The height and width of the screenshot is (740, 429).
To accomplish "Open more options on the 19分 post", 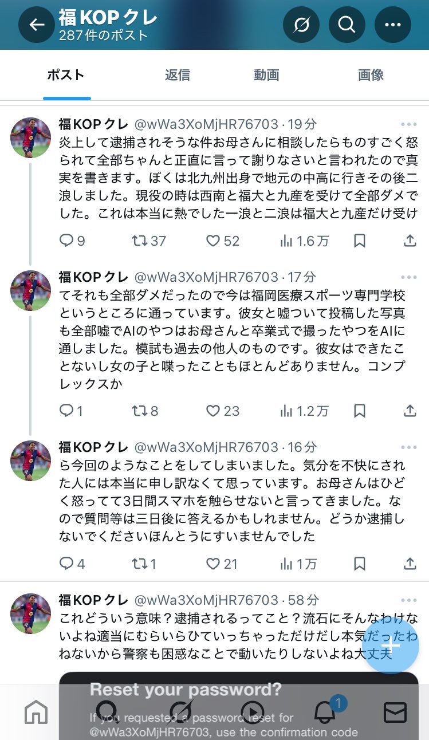I will point(409,124).
